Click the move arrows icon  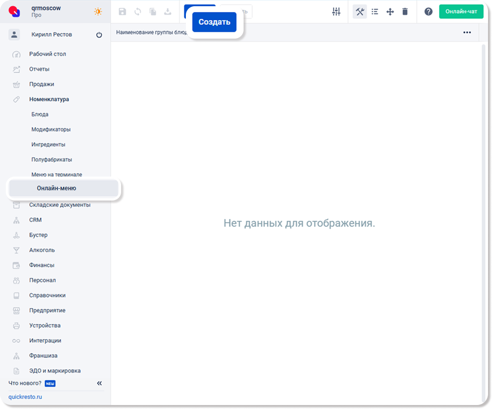[x=390, y=12]
